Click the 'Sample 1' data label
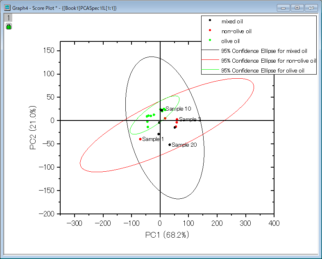 coord(153,139)
